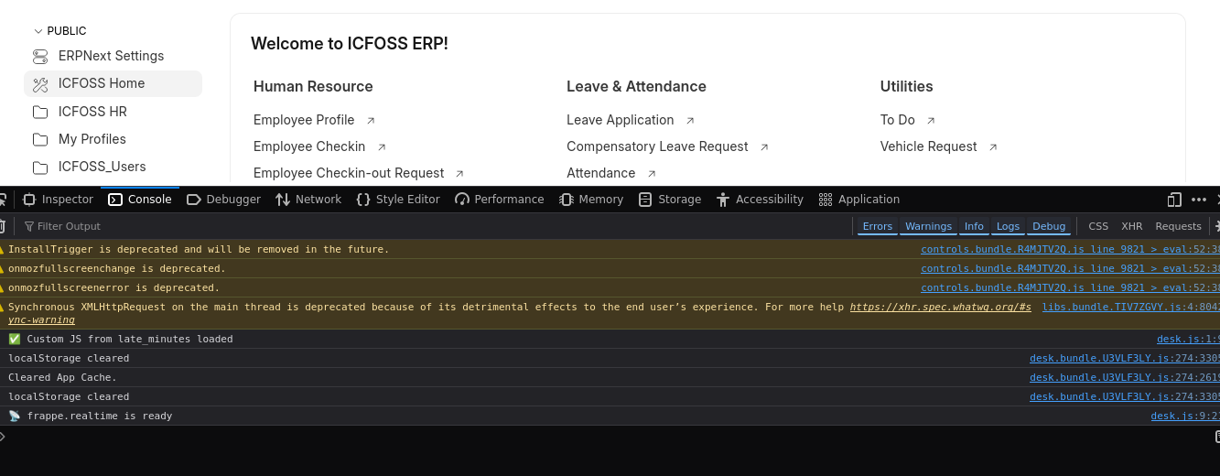Open the Vehicle Request link

(x=929, y=146)
